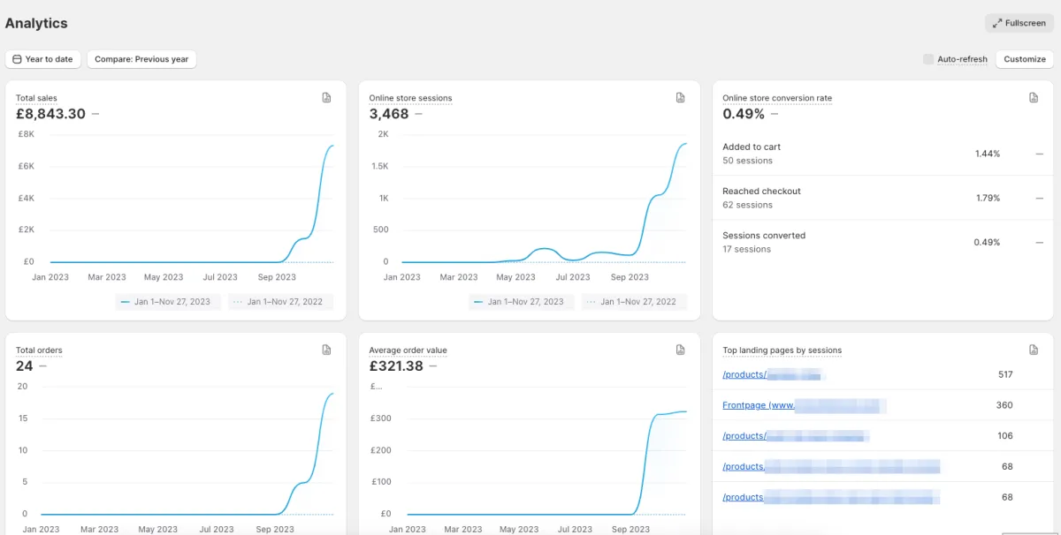Viewport: 1061px width, 535px height.
Task: Click the Customize button
Action: (1025, 59)
